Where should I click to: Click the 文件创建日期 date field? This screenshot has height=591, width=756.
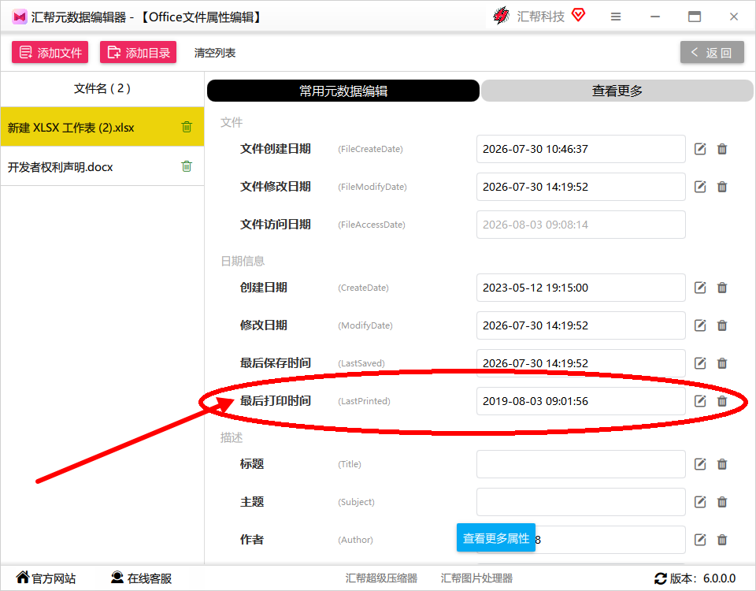(x=581, y=149)
